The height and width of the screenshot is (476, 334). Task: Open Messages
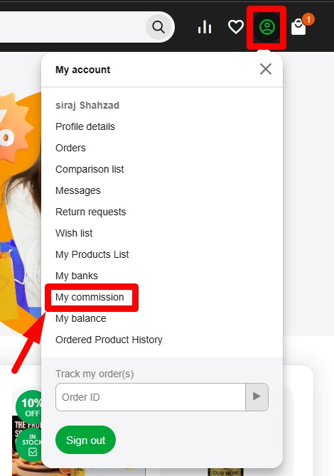(77, 190)
